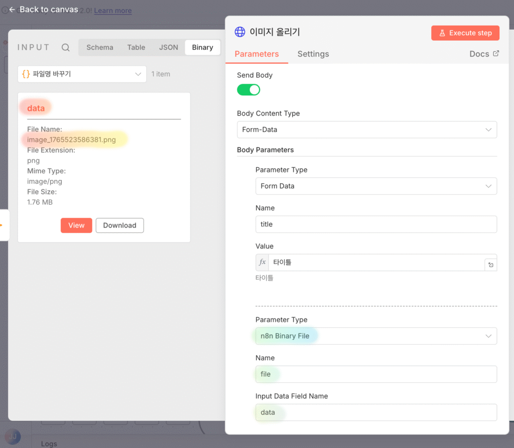
Task: Open the Form Data Parameter Type dropdown
Action: tap(375, 186)
